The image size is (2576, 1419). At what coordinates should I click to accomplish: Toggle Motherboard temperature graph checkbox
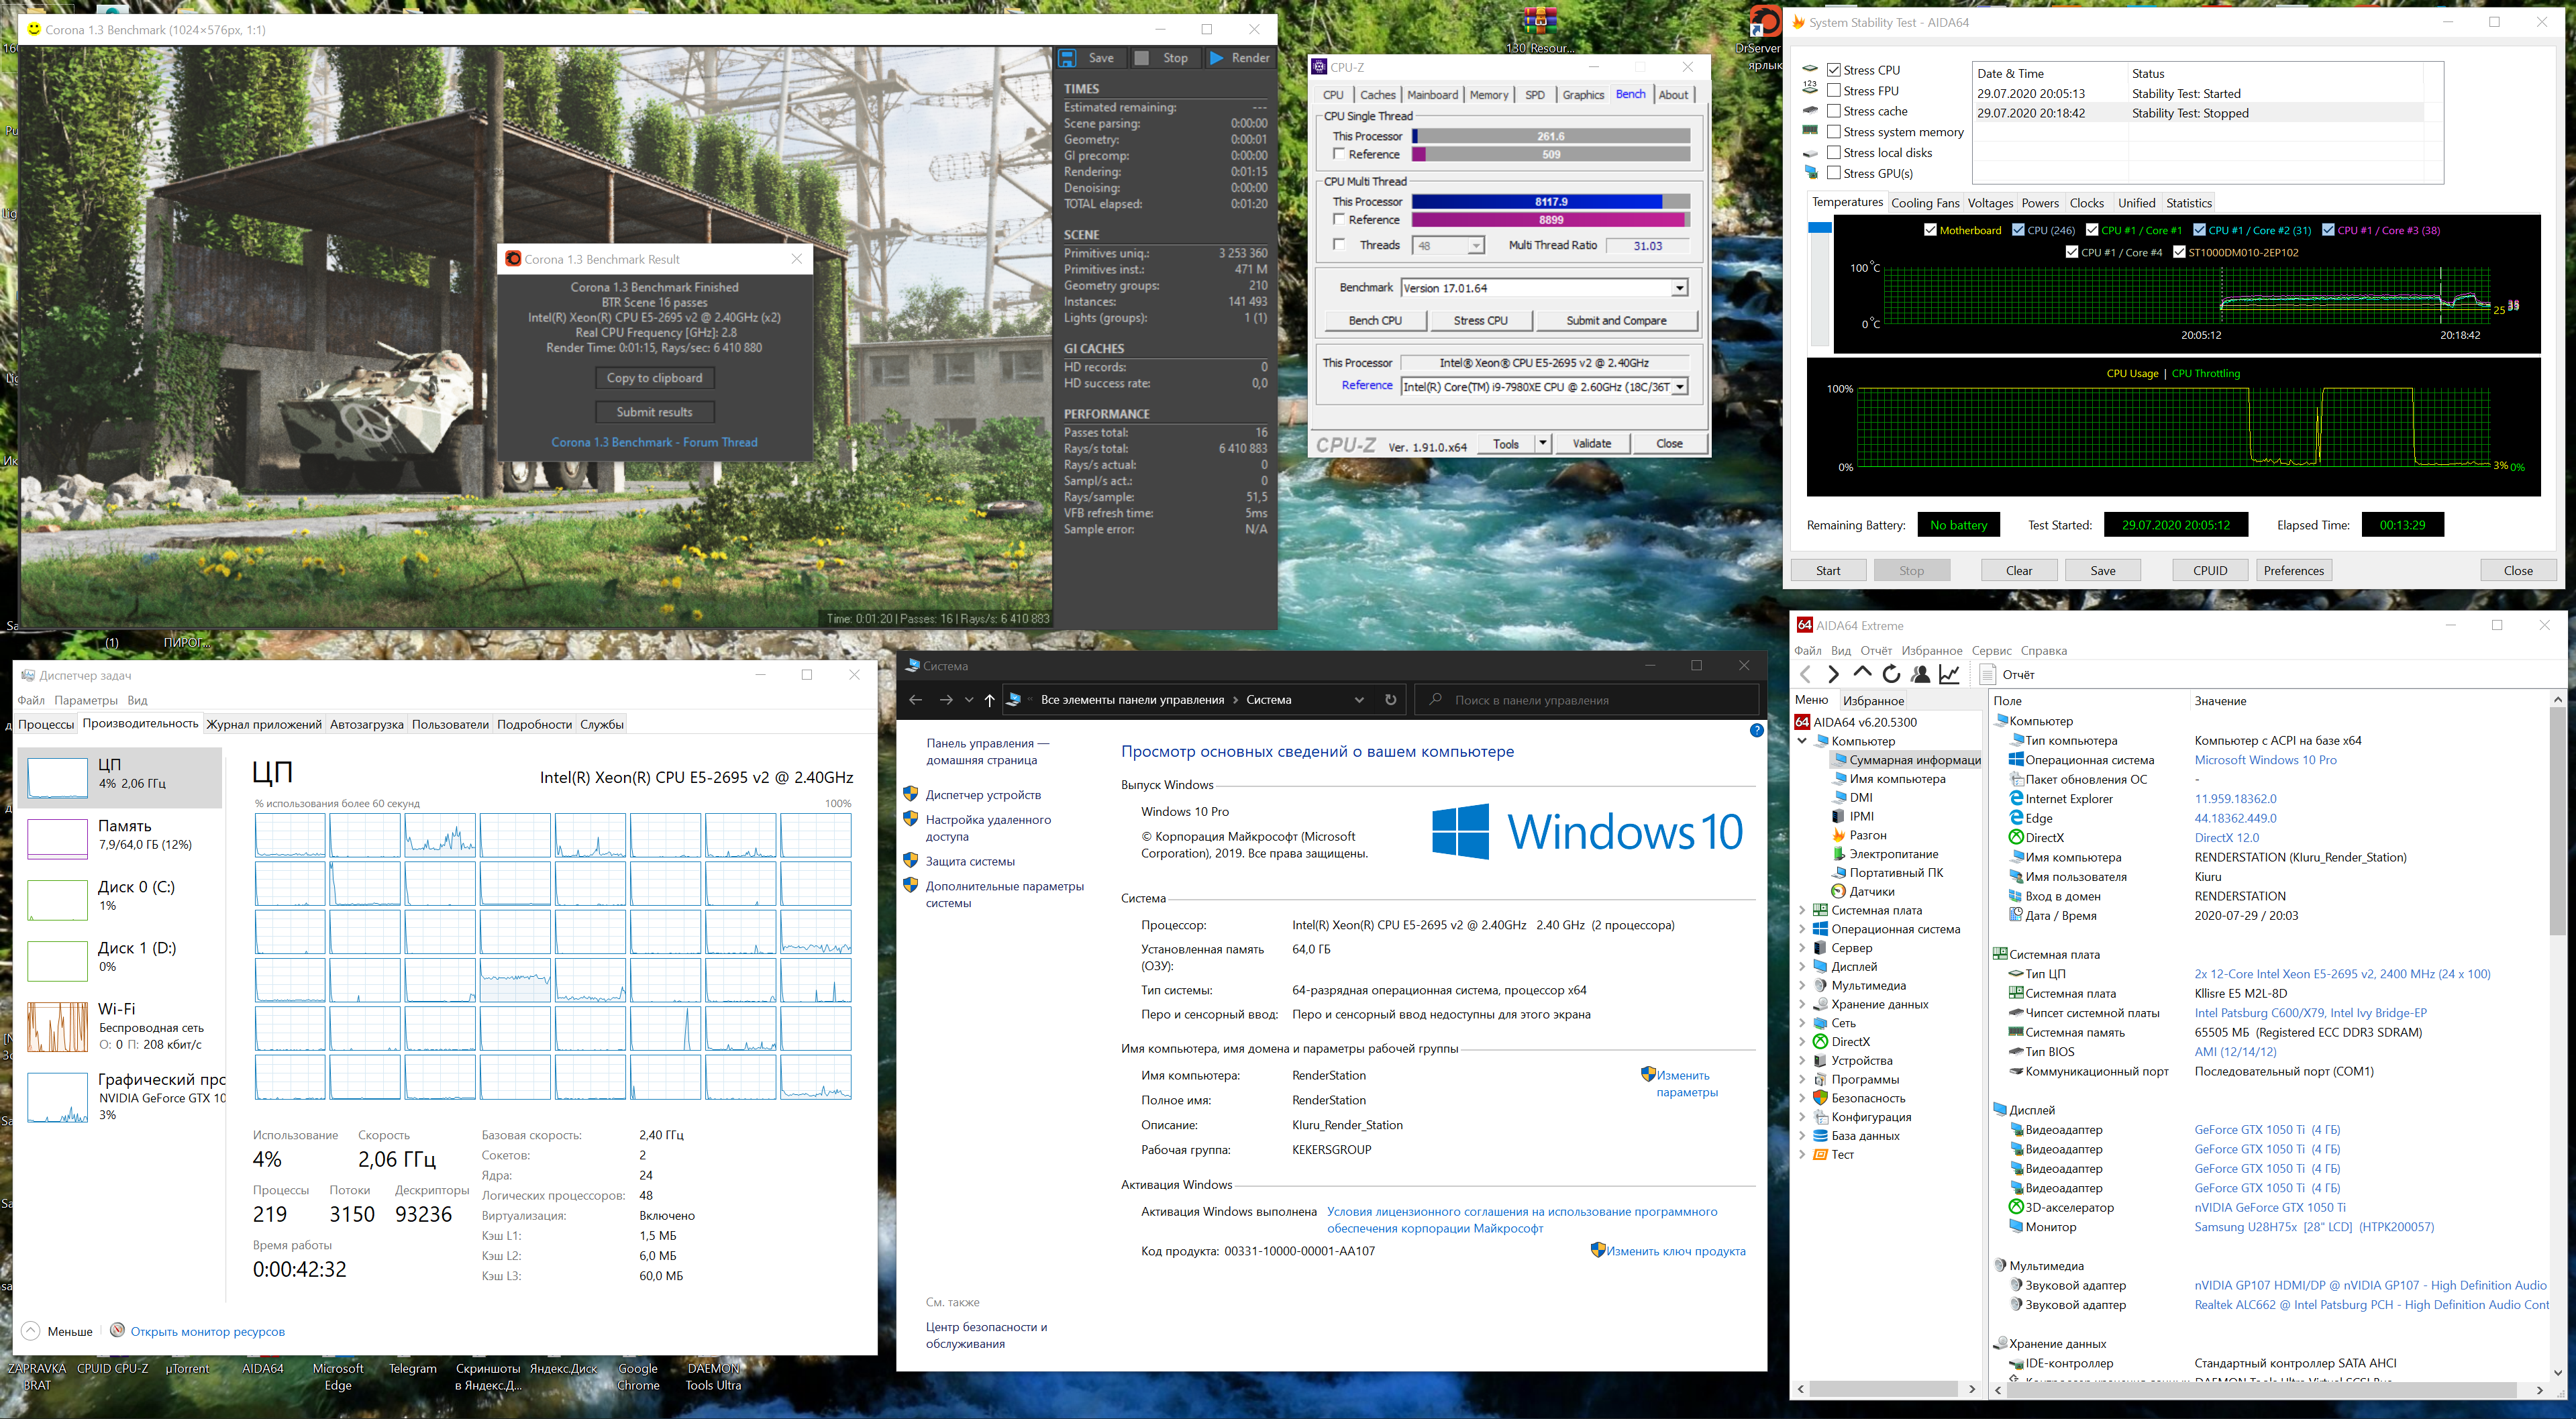click(x=1930, y=230)
